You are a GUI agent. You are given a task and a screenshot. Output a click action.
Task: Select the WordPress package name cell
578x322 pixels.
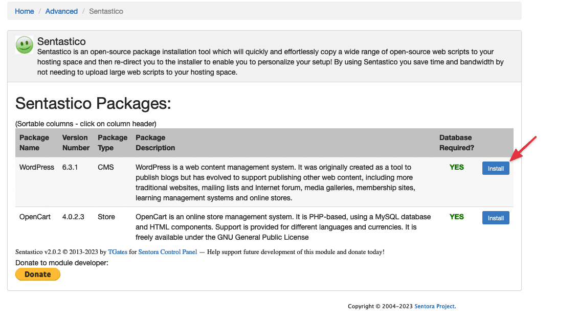click(x=37, y=167)
